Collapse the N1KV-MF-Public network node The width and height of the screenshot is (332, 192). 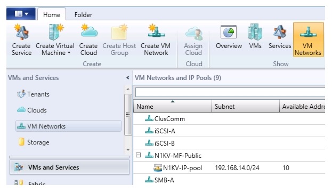pyautogui.click(x=138, y=155)
